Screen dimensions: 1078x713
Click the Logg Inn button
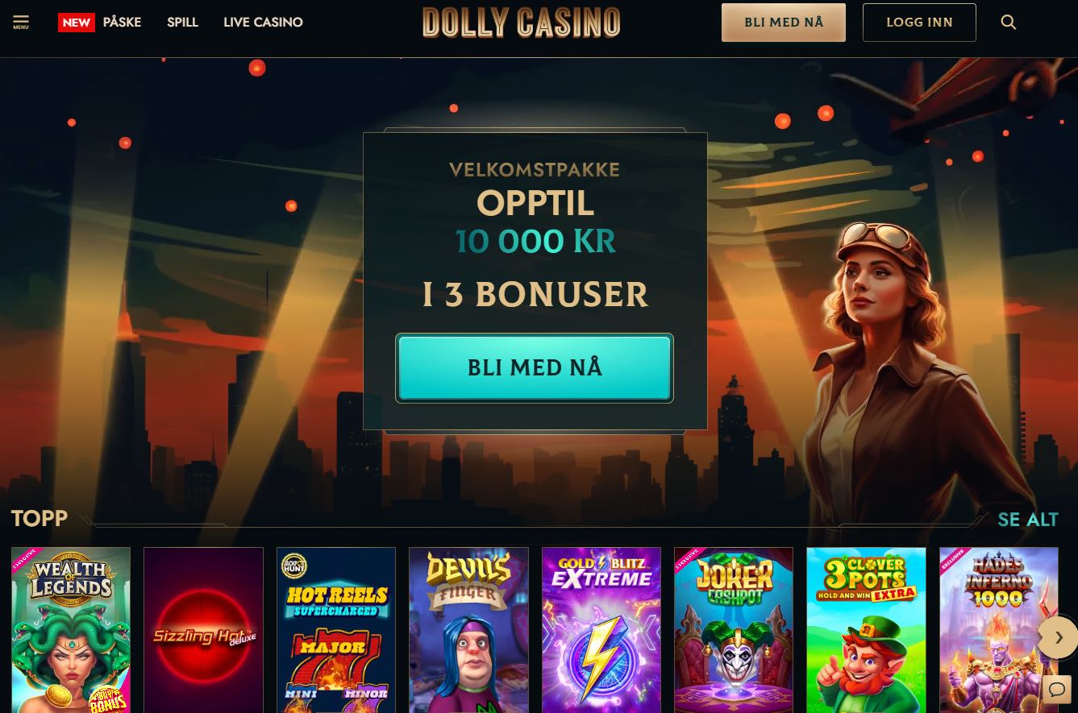pos(919,23)
